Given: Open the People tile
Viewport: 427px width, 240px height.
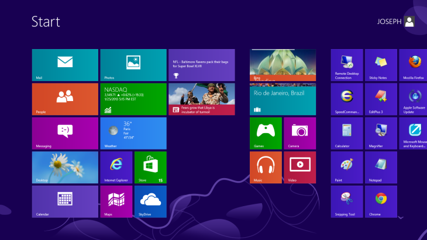Looking at the screenshot, I should click(65, 99).
